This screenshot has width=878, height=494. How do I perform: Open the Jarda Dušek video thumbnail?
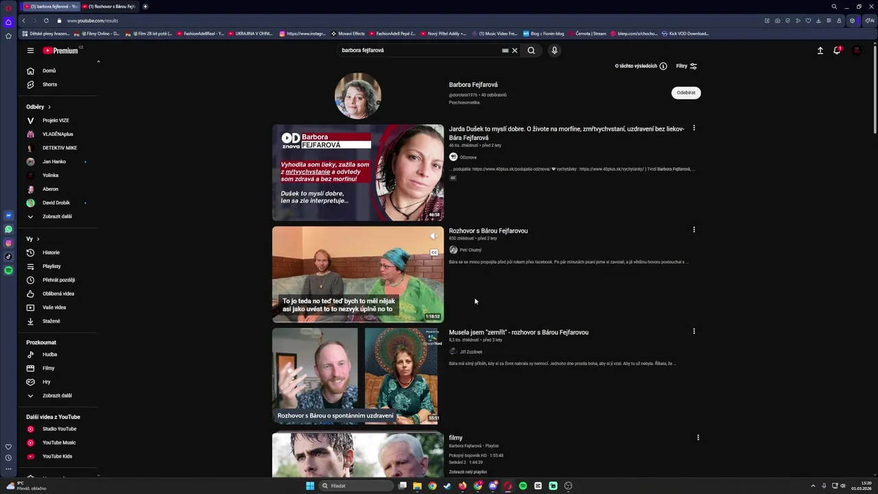(x=358, y=173)
